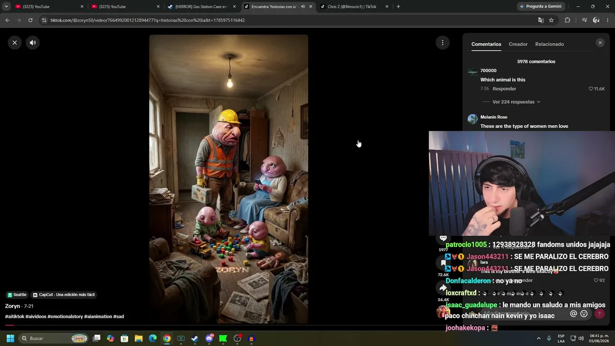Click Pregunta a Gemini button
The height and width of the screenshot is (346, 615).
(x=540, y=7)
